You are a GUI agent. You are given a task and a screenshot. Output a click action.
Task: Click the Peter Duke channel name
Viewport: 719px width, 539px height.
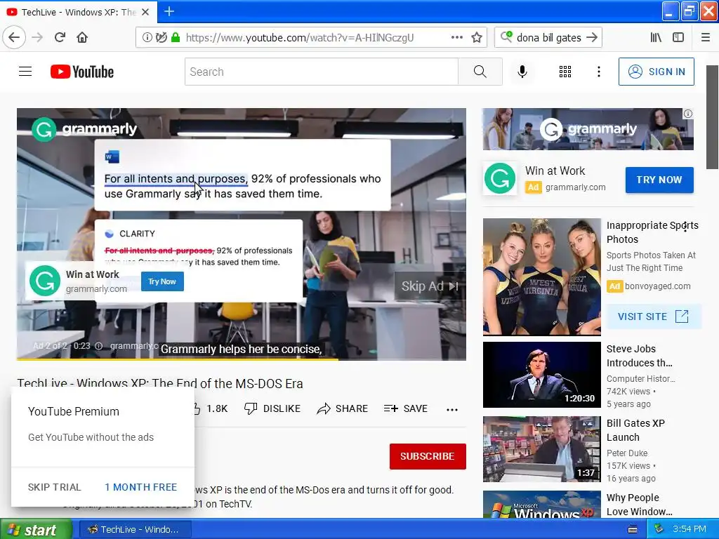627,453
